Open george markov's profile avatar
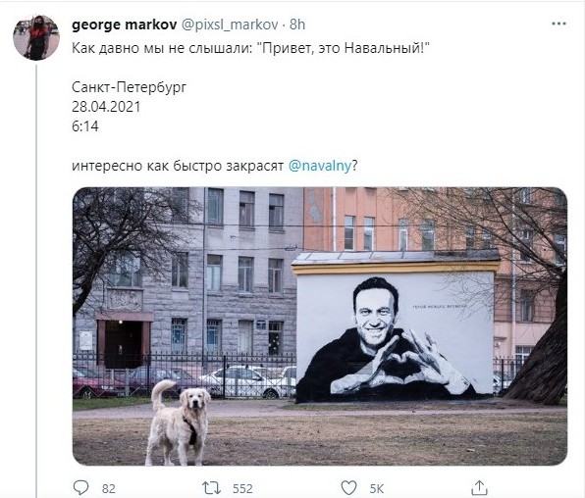The image size is (585, 498). (x=36, y=37)
